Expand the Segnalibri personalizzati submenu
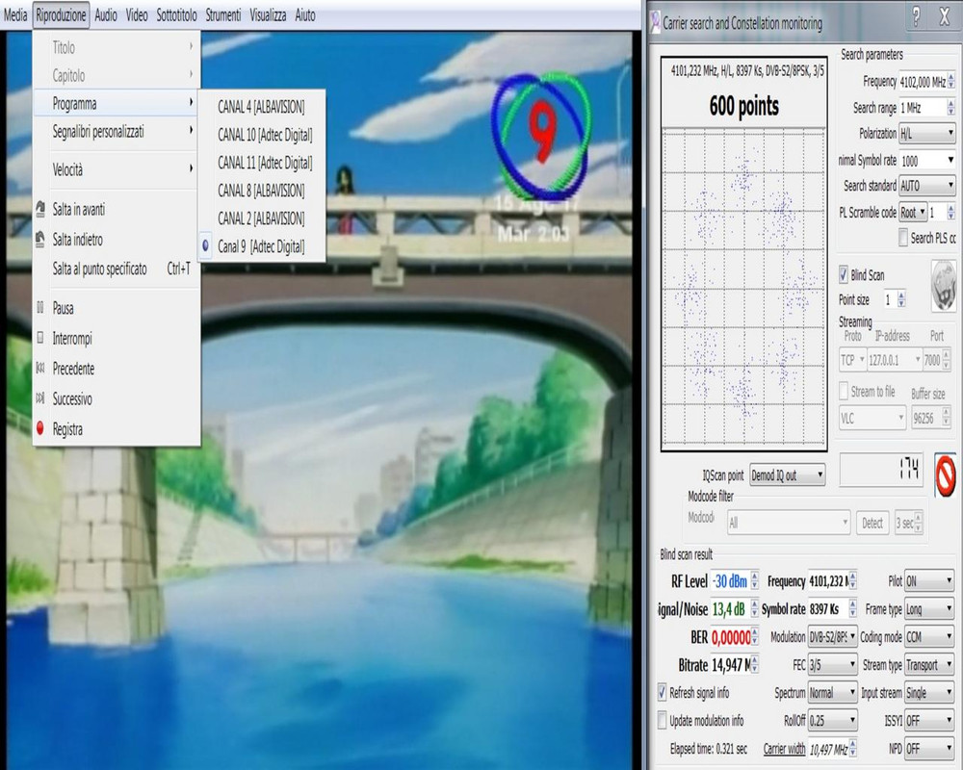This screenshot has height=770, width=963. (x=117, y=132)
